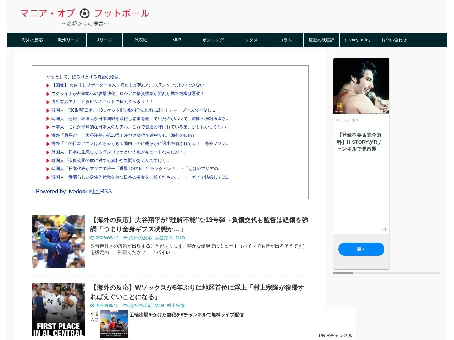Open FIRST PLACE IN AL CENTRAL thumbnail
This screenshot has width=454, height=340.
point(59,310)
